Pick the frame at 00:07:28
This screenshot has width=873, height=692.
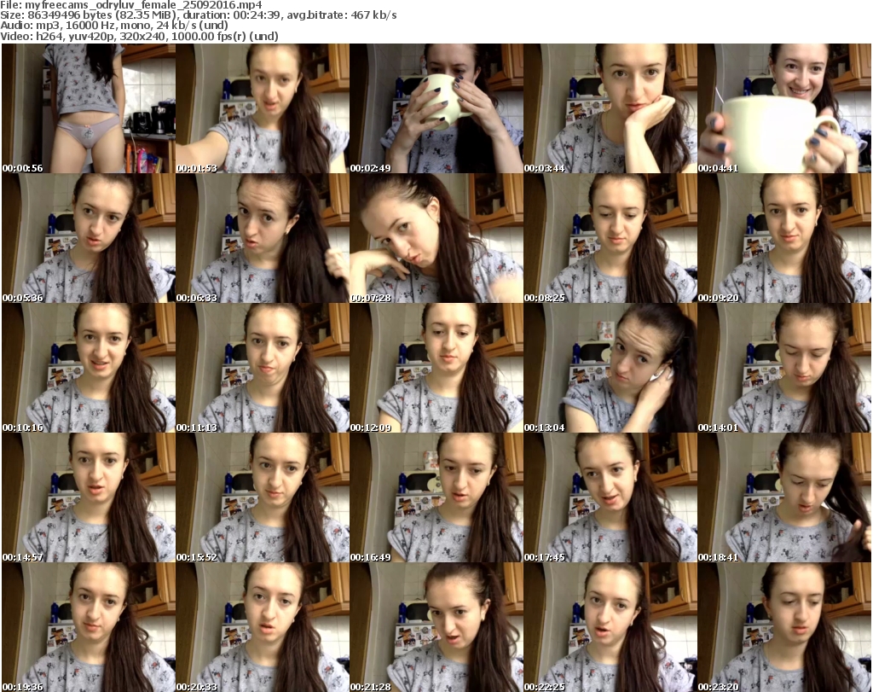[436, 238]
